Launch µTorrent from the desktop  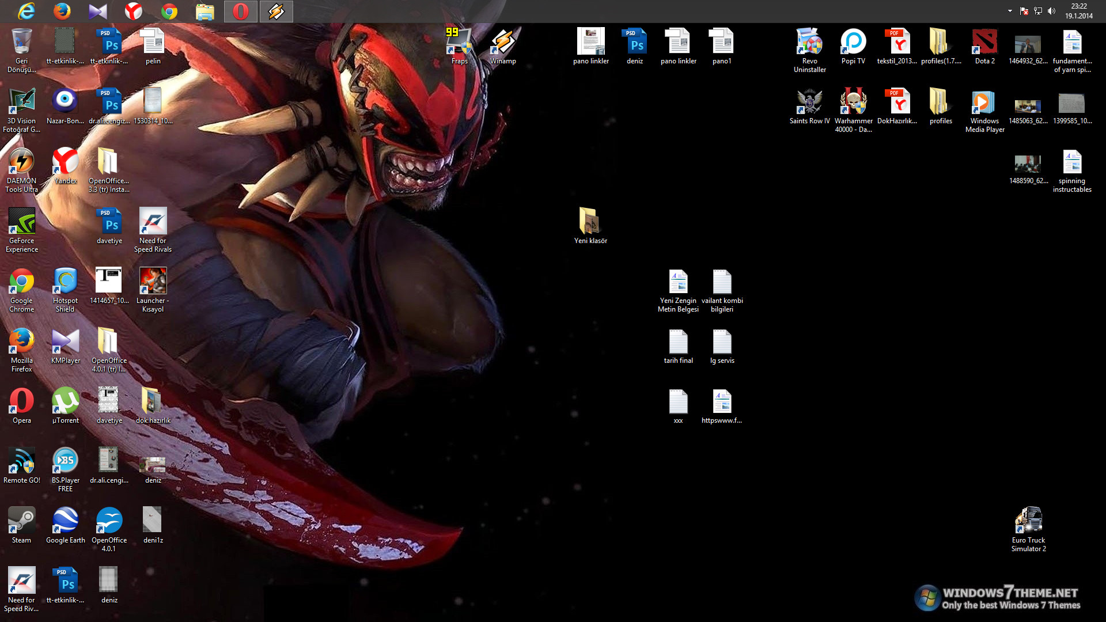pyautogui.click(x=66, y=406)
